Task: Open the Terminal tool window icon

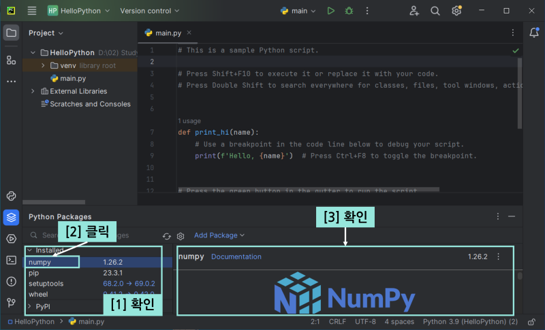Action: [11, 259]
